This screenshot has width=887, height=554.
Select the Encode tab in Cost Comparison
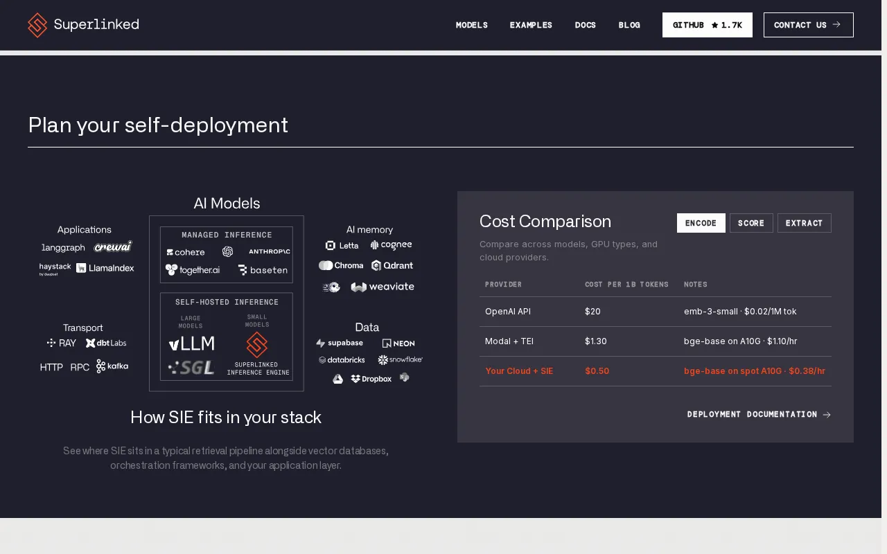(701, 223)
